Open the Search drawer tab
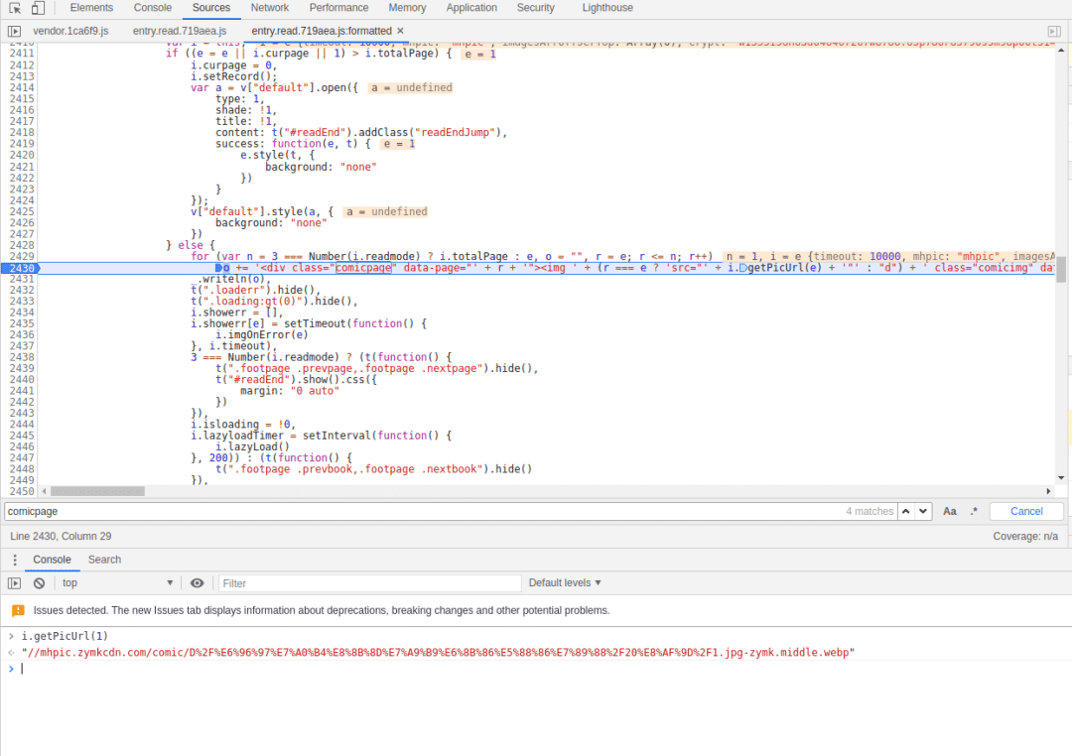Image resolution: width=1072 pixels, height=756 pixels. 104,560
